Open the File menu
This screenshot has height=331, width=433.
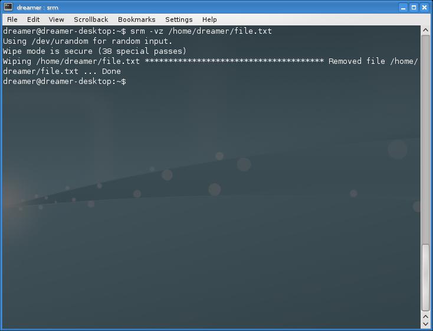pos(12,20)
